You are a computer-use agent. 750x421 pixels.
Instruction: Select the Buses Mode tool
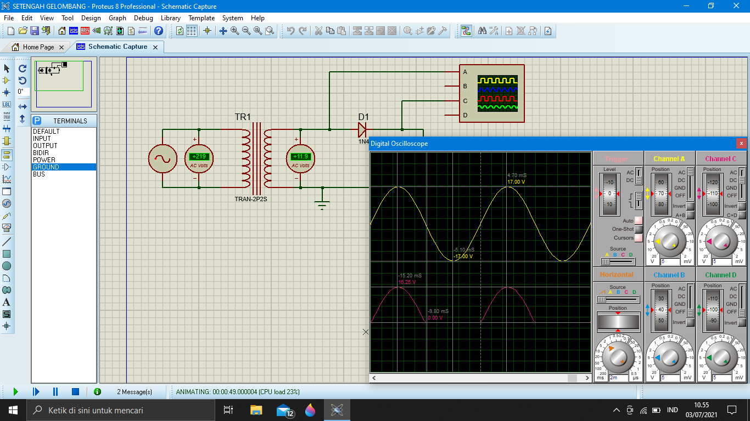click(7, 129)
